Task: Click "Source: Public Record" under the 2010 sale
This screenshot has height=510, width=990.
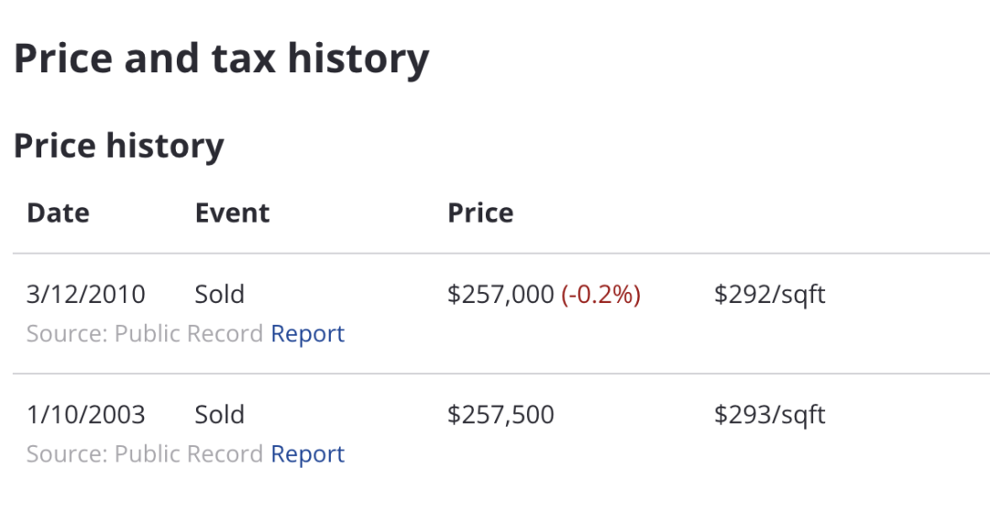Action: [145, 334]
